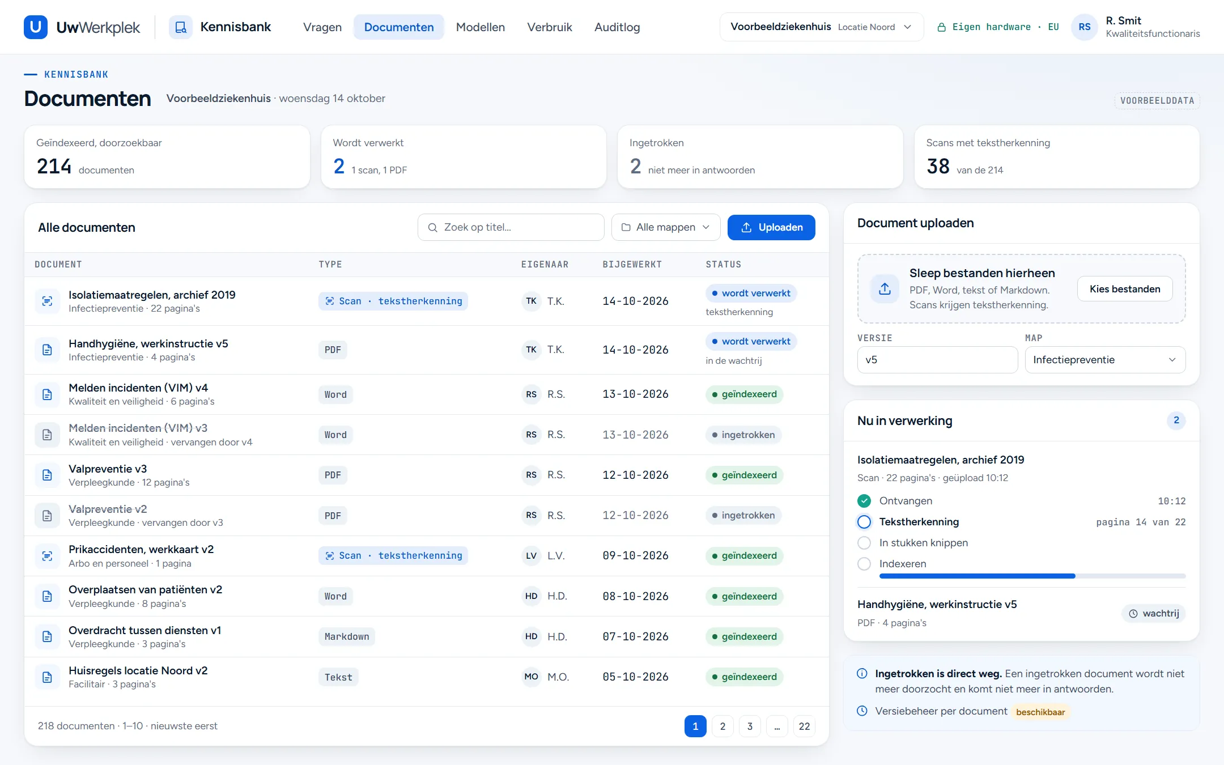Viewport: 1224px width, 765px height.
Task: Click the scan icon for Isolatiemaatregelen archief 2019
Action: click(x=48, y=301)
